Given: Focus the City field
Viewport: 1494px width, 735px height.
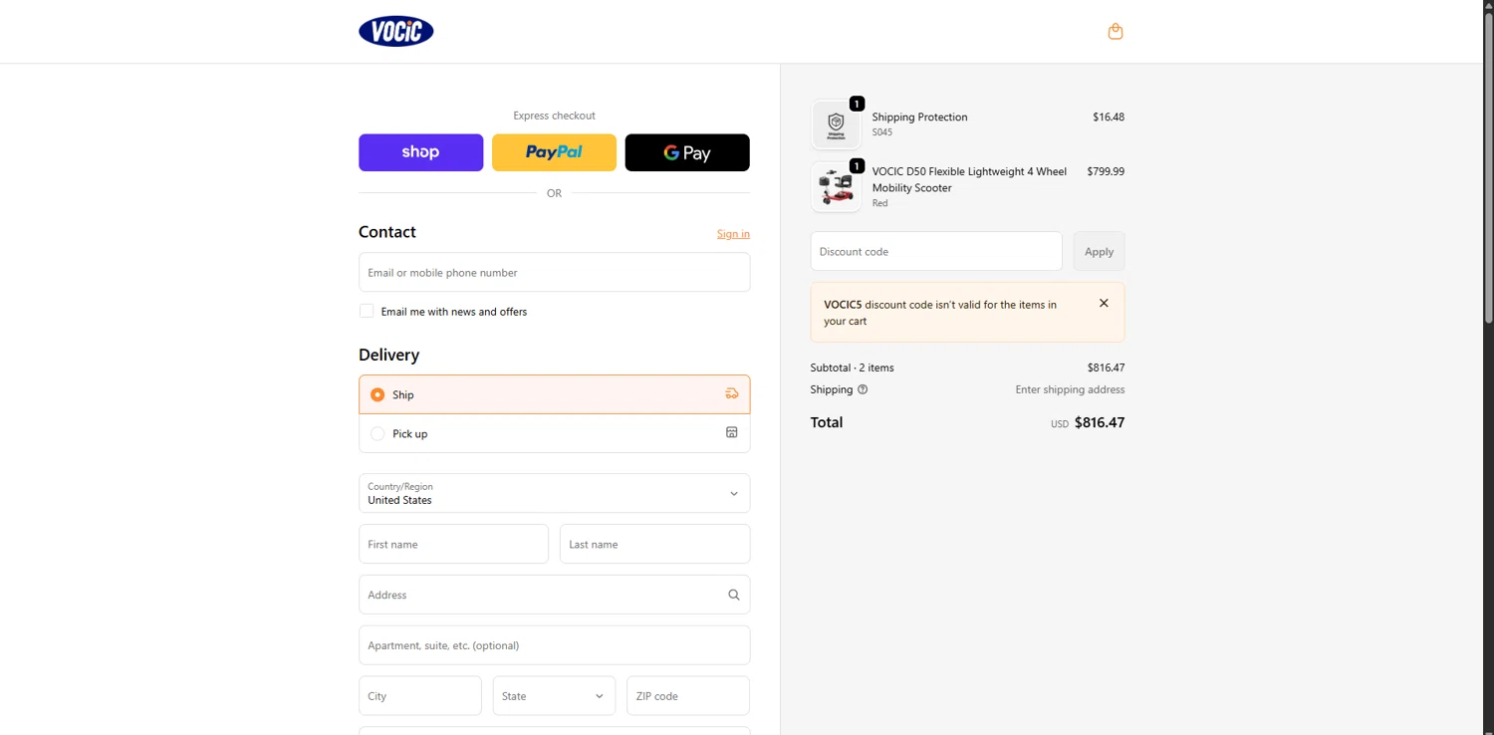Looking at the screenshot, I should pyautogui.click(x=419, y=696).
